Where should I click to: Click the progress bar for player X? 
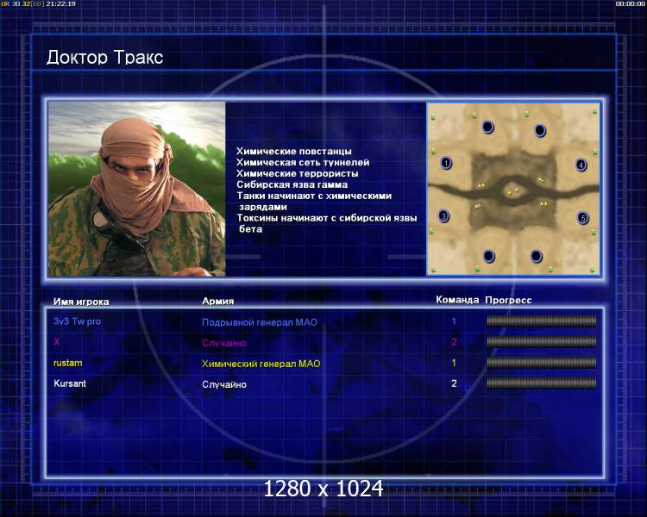542,341
